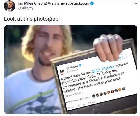Click the "Look at this photograph" tweet text
This screenshot has width=140, height=116.
click(33, 19)
